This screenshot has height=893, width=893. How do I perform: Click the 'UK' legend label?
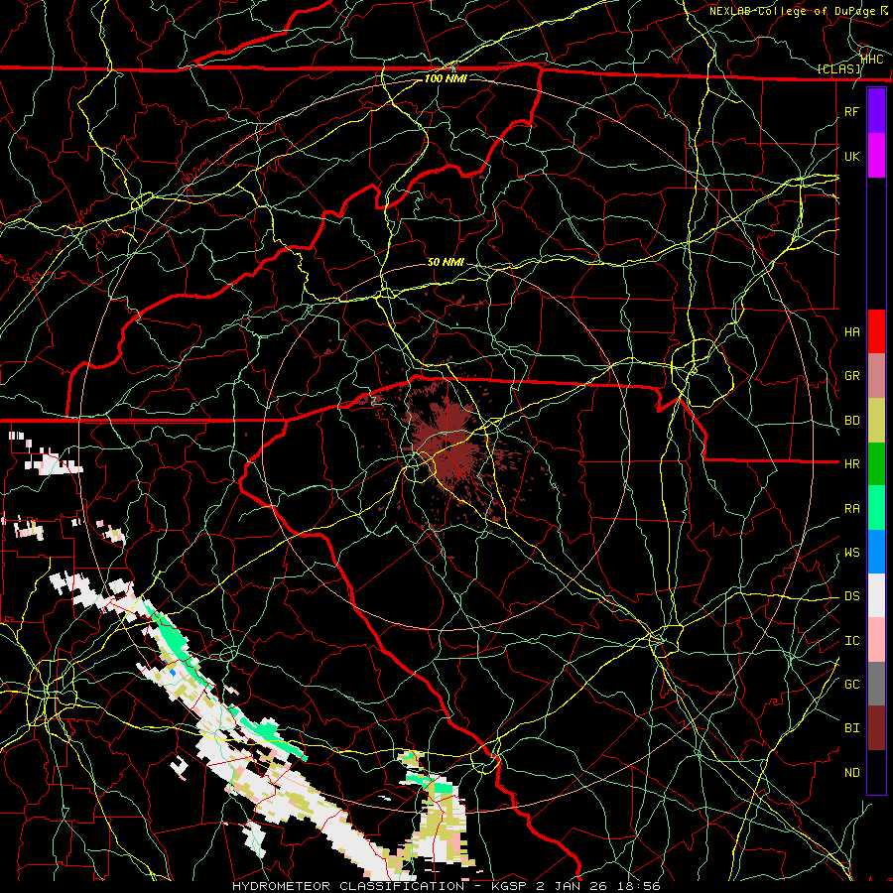[x=851, y=156]
